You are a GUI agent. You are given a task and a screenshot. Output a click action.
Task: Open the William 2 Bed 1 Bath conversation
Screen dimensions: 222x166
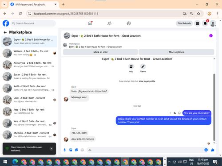pos(29,53)
